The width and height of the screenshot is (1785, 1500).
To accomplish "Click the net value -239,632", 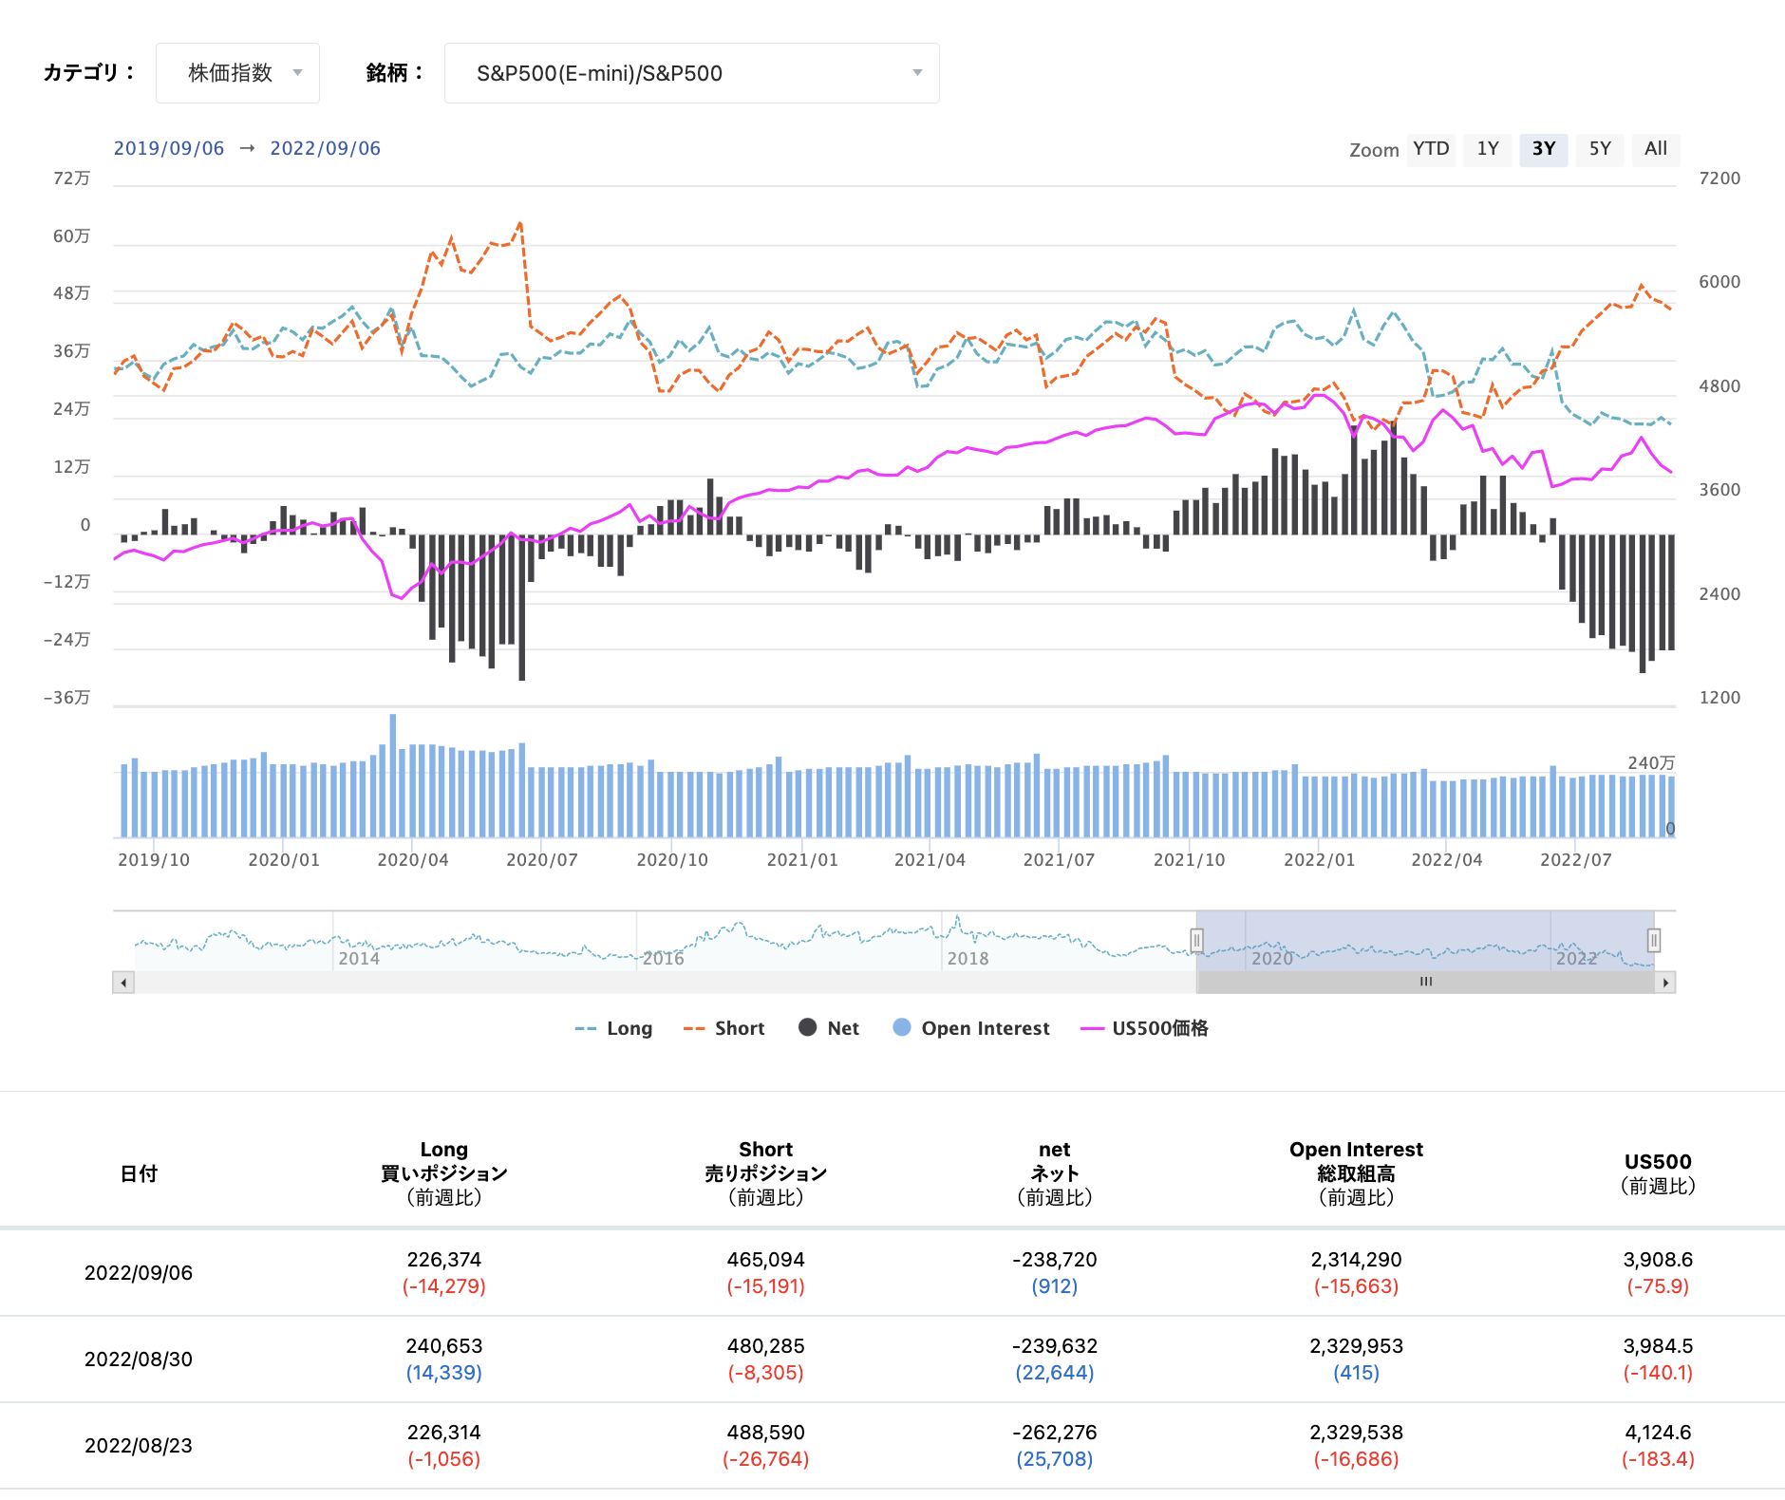I will (x=1054, y=1346).
